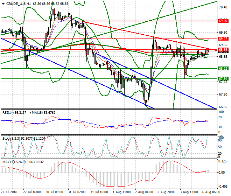Click the 30 Jul 09:00 time label
The image size is (231, 196).
[54, 192]
